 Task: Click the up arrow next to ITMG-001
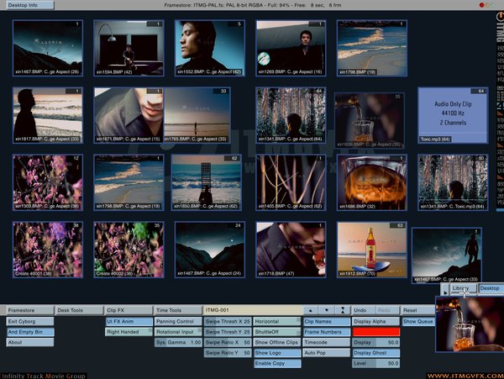pos(310,310)
